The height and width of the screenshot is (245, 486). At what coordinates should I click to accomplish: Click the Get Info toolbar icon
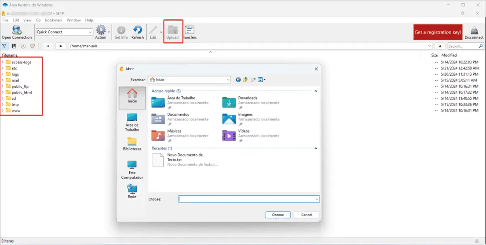[x=121, y=32]
